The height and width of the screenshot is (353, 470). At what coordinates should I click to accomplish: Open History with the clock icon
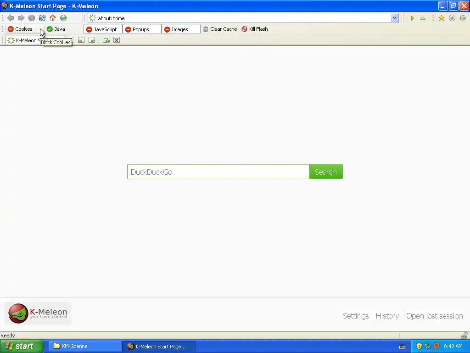pyautogui.click(x=452, y=18)
